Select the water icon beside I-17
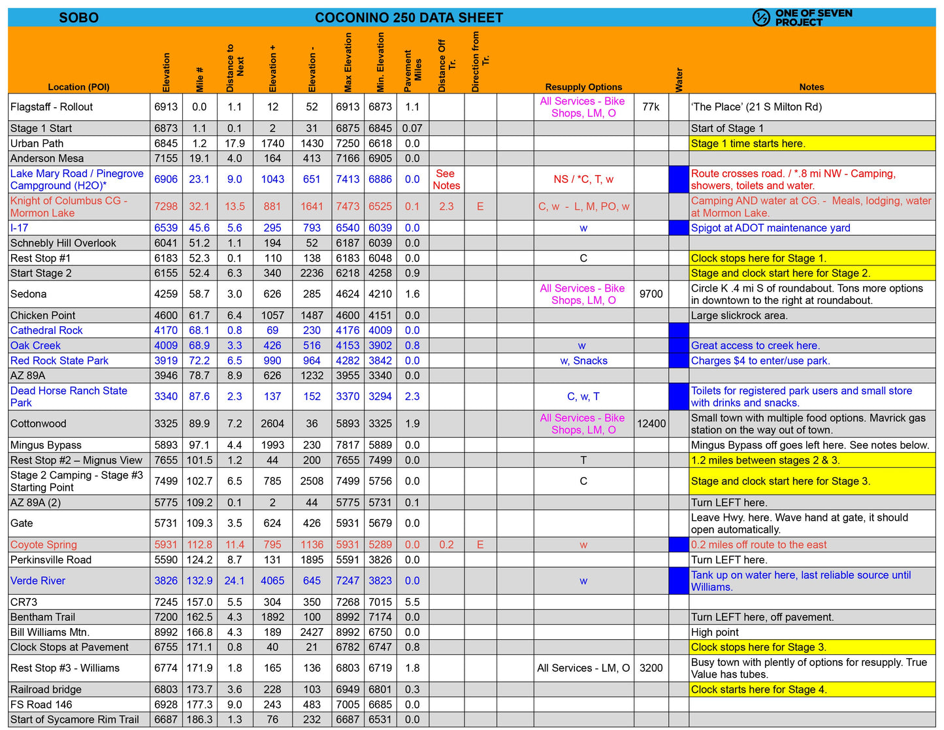This screenshot has width=944, height=730. pyautogui.click(x=679, y=227)
